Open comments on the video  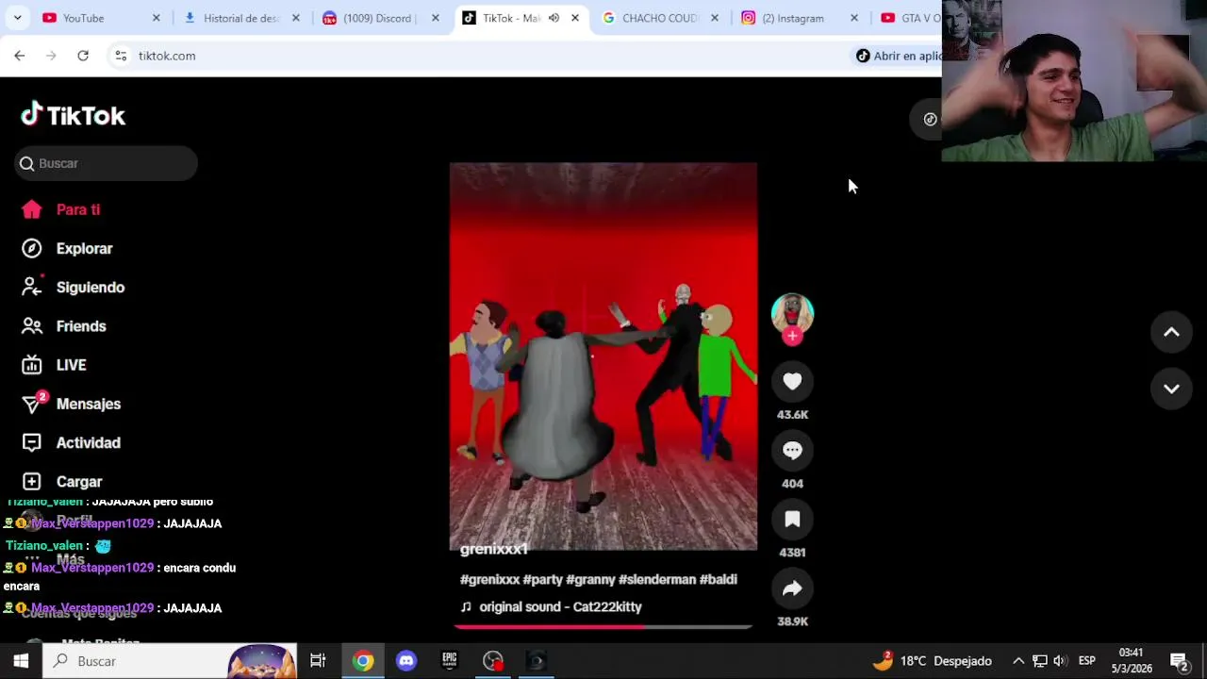pyautogui.click(x=792, y=450)
